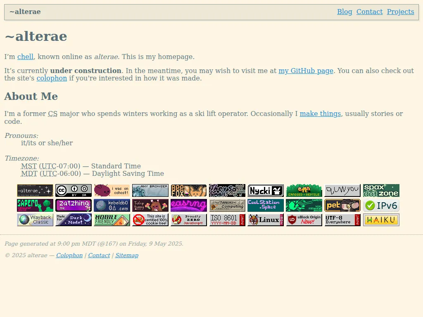Click the MOBILE FRIENDLY badge
This screenshot has height=317, width=423.
[x=112, y=220]
